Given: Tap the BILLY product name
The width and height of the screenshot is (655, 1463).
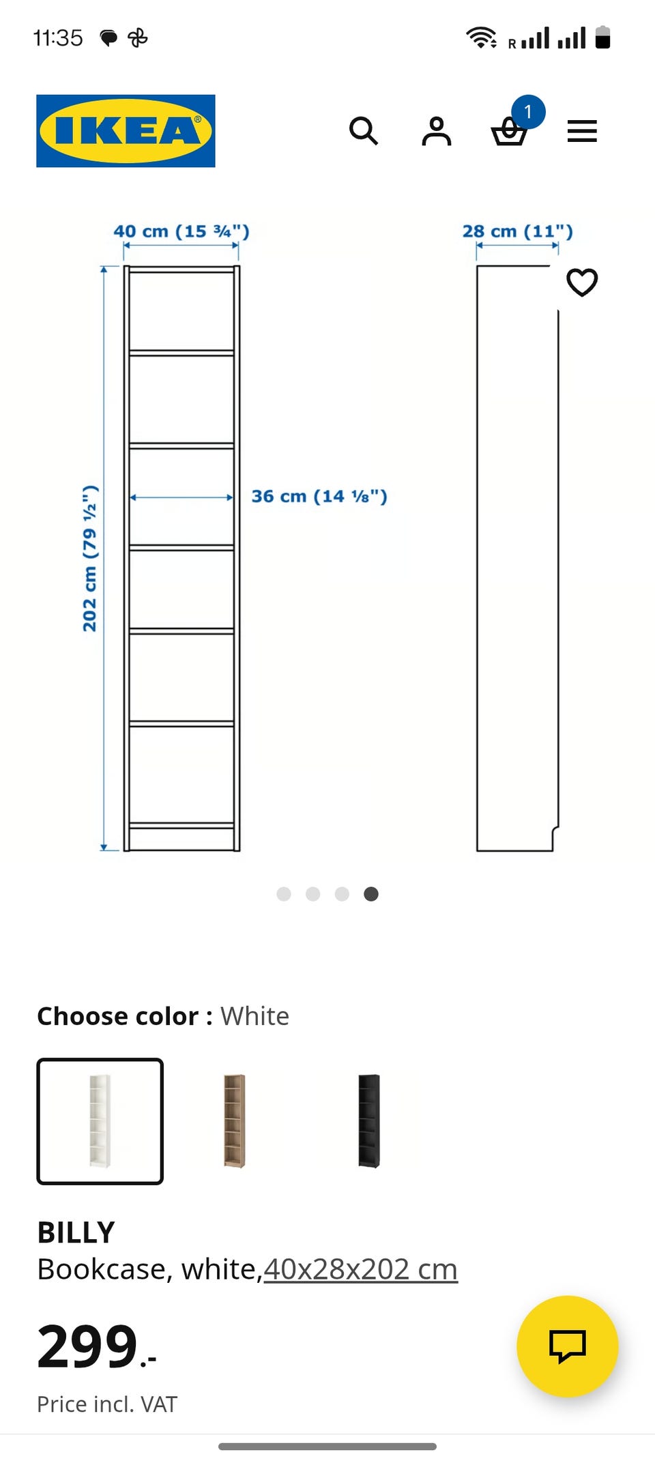Looking at the screenshot, I should point(76,1232).
